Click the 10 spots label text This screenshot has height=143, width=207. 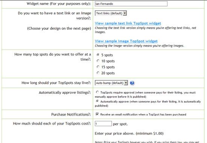(108, 61)
